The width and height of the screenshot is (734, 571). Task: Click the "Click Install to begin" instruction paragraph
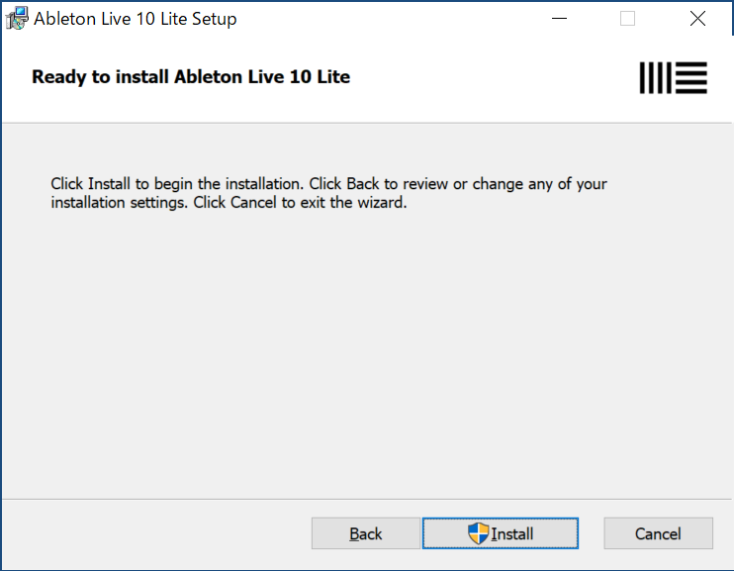pyautogui.click(x=328, y=193)
